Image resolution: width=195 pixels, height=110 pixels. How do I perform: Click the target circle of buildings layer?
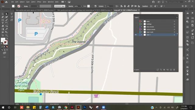coord(174,24)
